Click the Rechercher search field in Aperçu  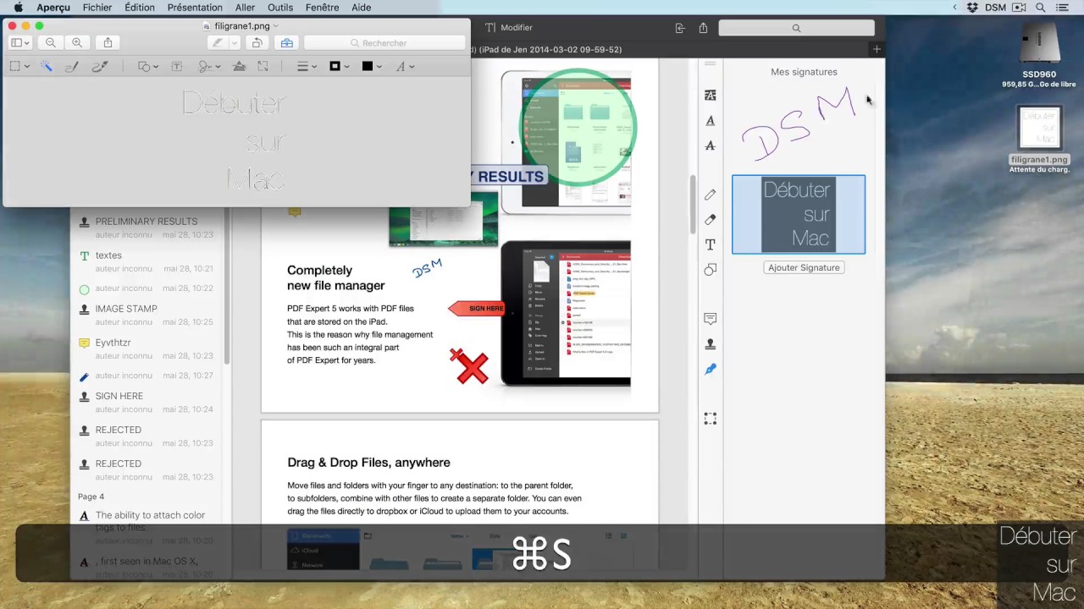(x=384, y=42)
